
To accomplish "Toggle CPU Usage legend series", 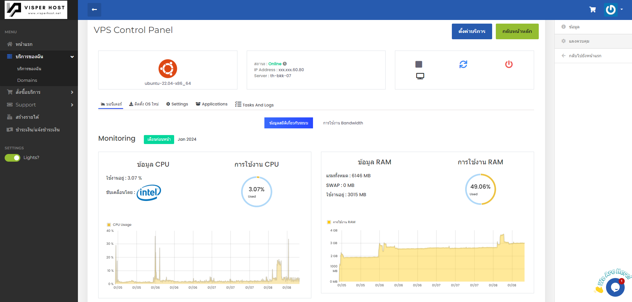I will pyautogui.click(x=119, y=225).
